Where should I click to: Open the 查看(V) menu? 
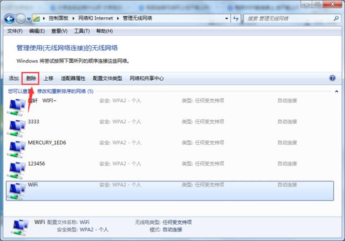59,31
